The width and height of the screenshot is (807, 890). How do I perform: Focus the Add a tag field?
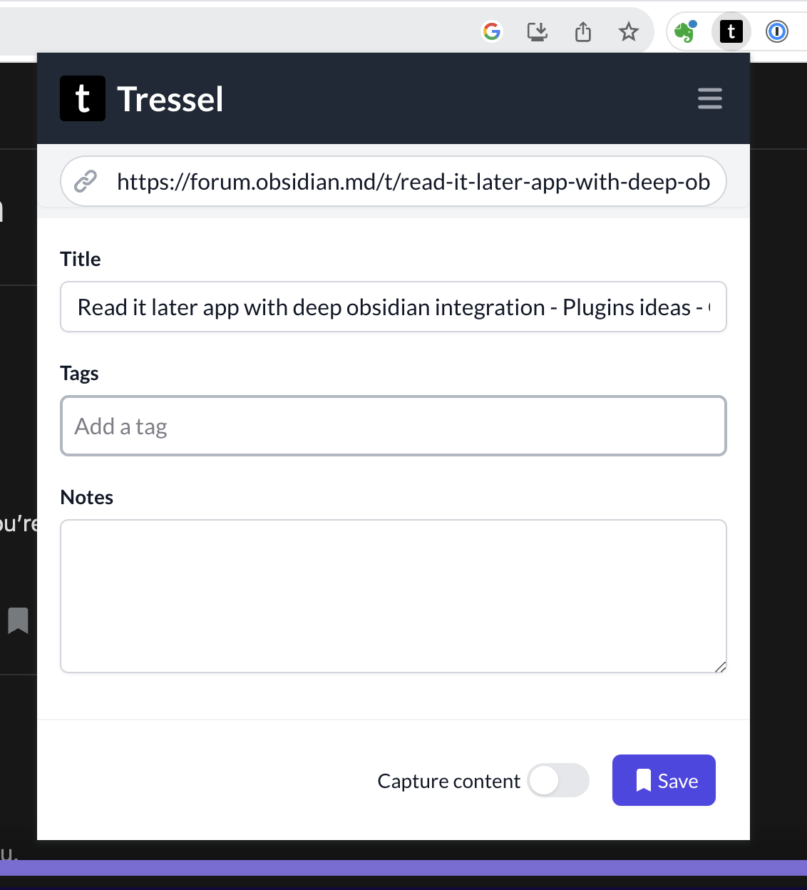point(394,426)
